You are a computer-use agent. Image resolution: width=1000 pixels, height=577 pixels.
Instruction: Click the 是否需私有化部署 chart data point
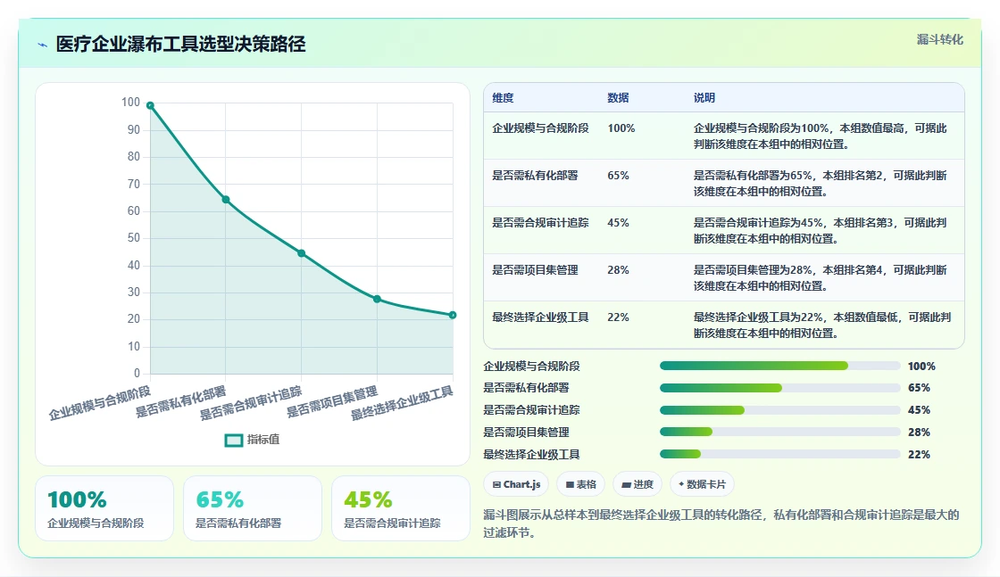(x=226, y=200)
